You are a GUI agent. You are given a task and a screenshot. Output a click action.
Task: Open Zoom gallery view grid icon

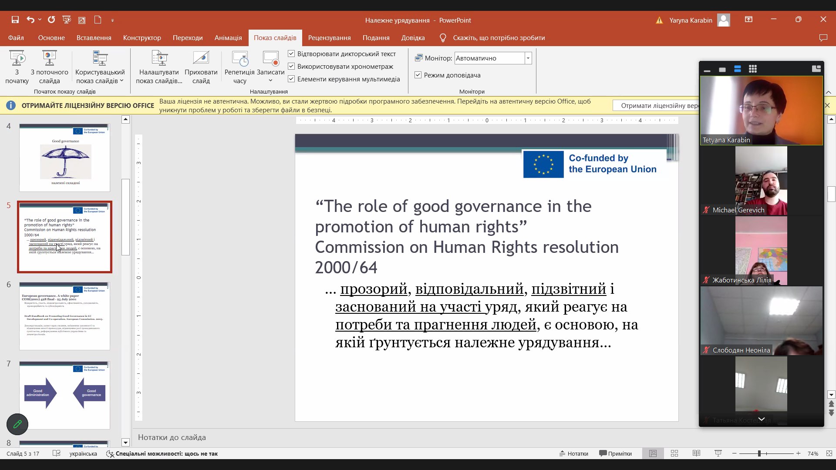tap(753, 69)
